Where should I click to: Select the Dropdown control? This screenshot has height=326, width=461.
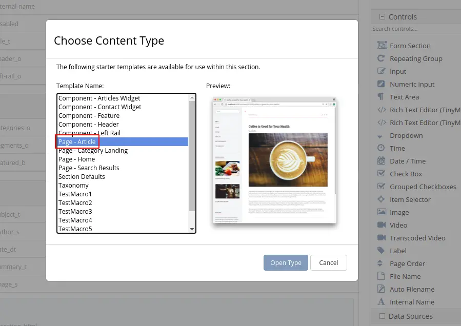click(x=406, y=135)
